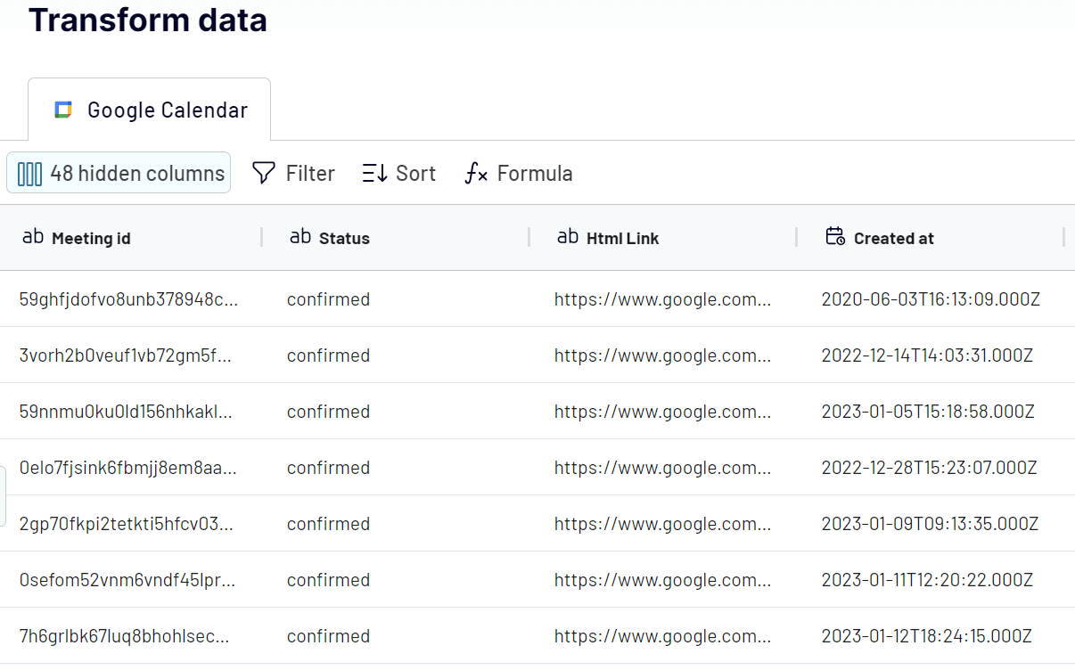Click the Html Link in the 2023-01-05 row
The image size is (1075, 670).
pyautogui.click(x=662, y=412)
